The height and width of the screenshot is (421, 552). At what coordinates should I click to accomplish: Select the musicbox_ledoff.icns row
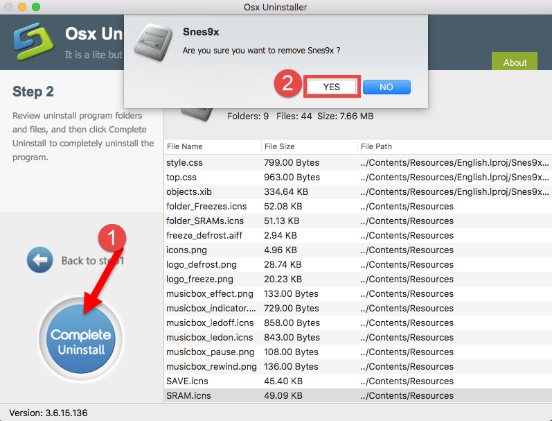pos(357,323)
